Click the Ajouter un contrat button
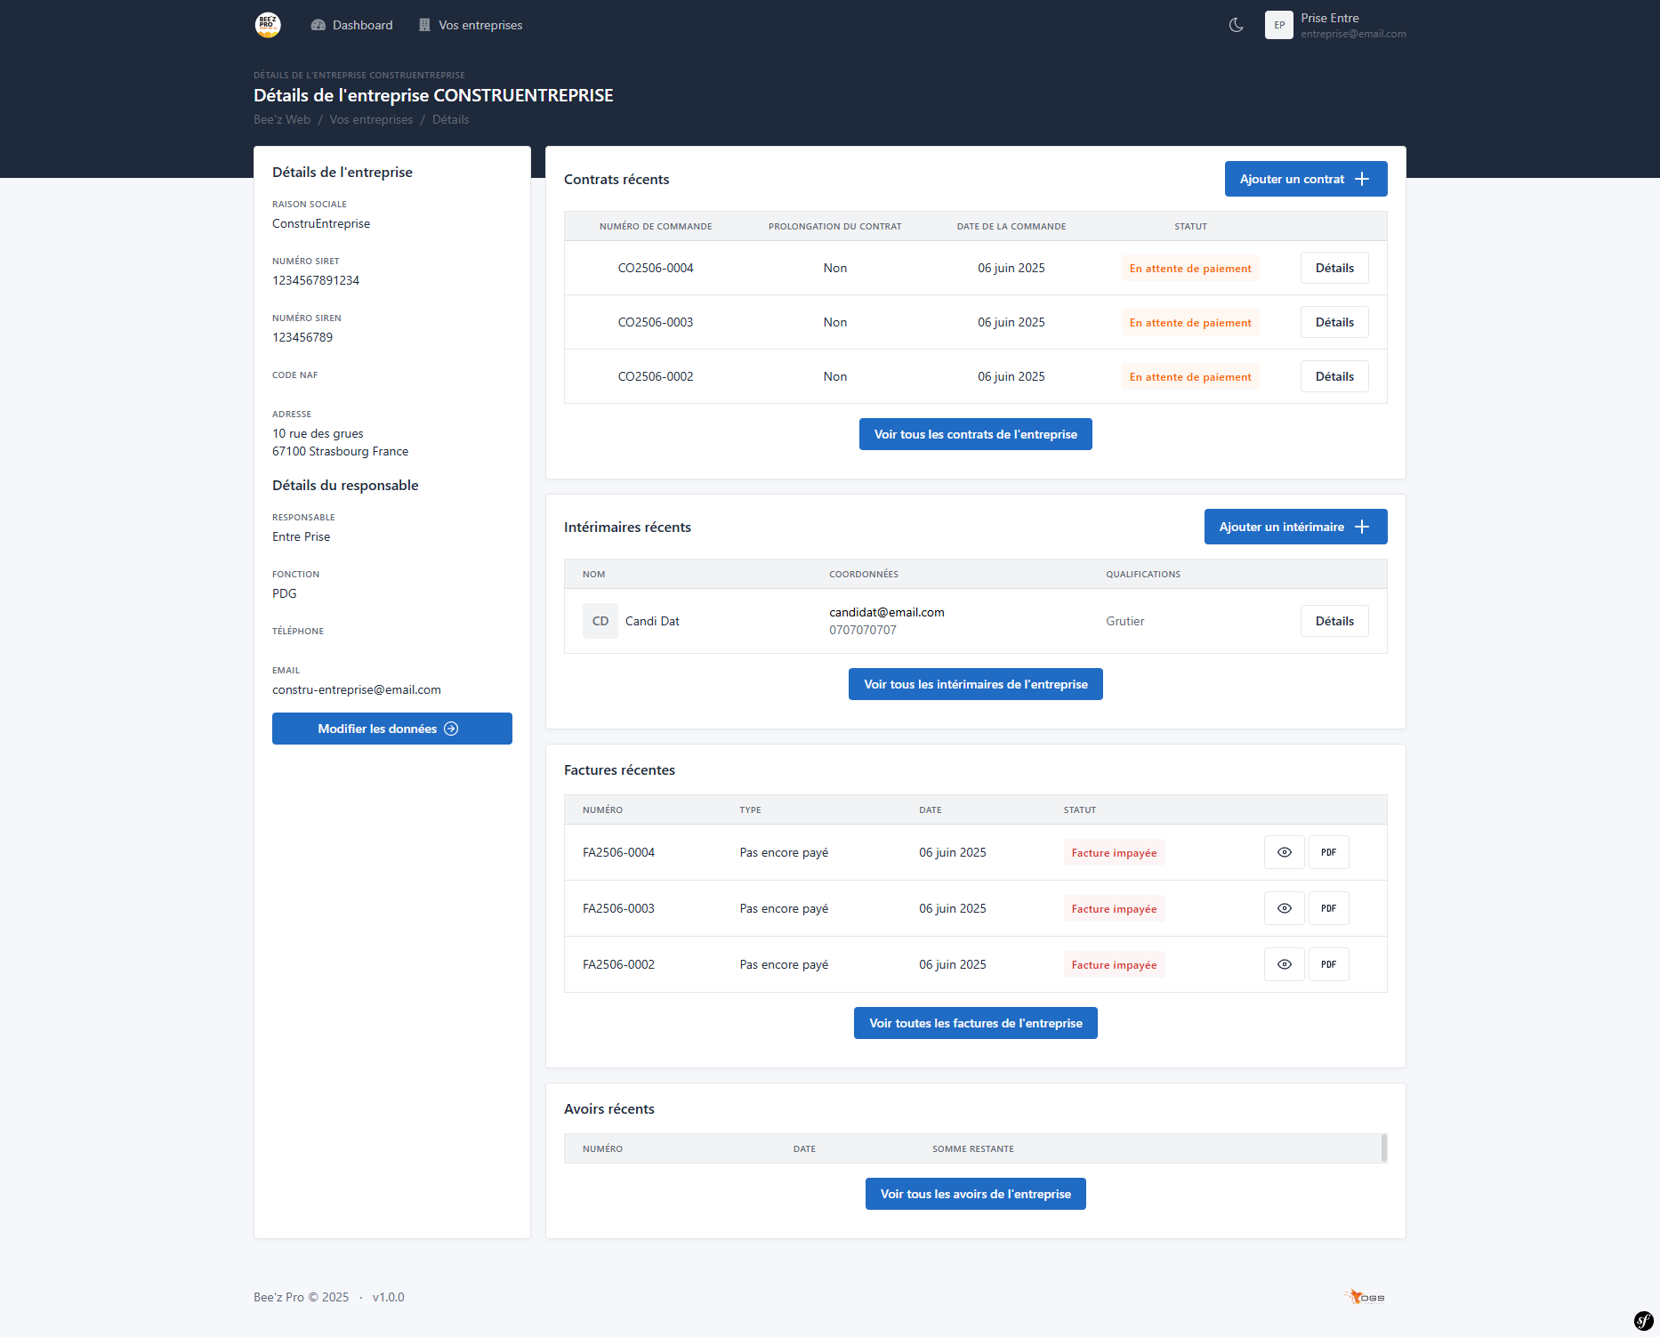The height and width of the screenshot is (1337, 1660). [1304, 178]
